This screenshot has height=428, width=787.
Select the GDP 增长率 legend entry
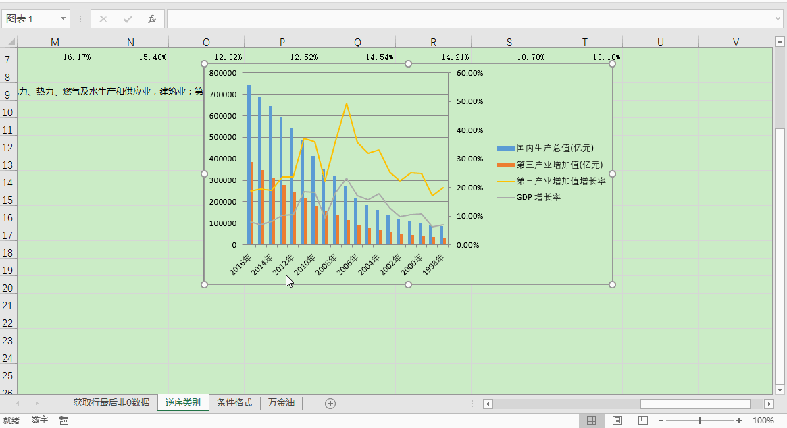(x=538, y=198)
